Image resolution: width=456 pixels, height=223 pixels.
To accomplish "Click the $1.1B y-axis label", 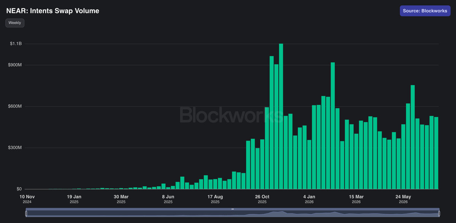I will [x=16, y=44].
